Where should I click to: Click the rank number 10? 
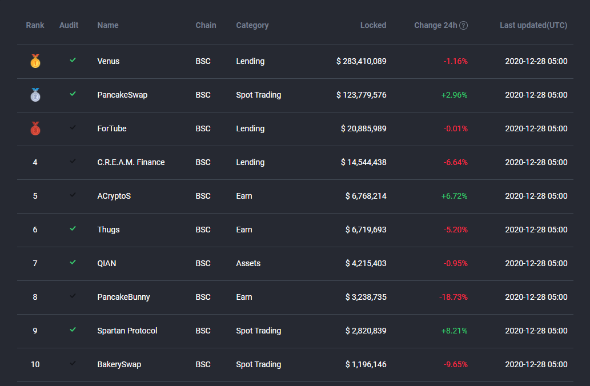click(35, 364)
